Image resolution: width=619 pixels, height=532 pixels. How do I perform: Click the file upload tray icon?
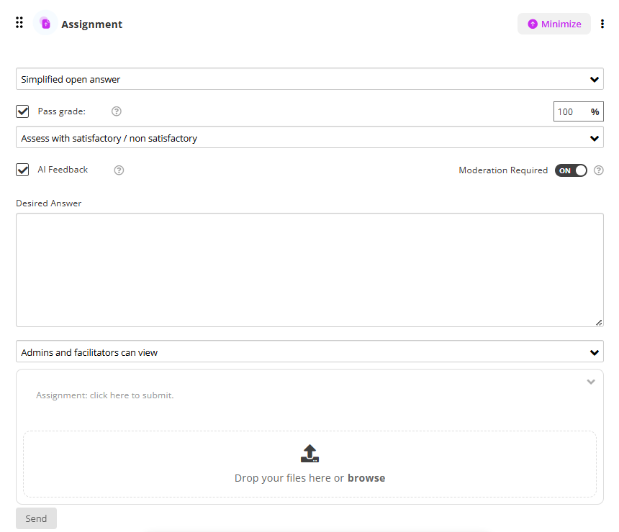(309, 453)
